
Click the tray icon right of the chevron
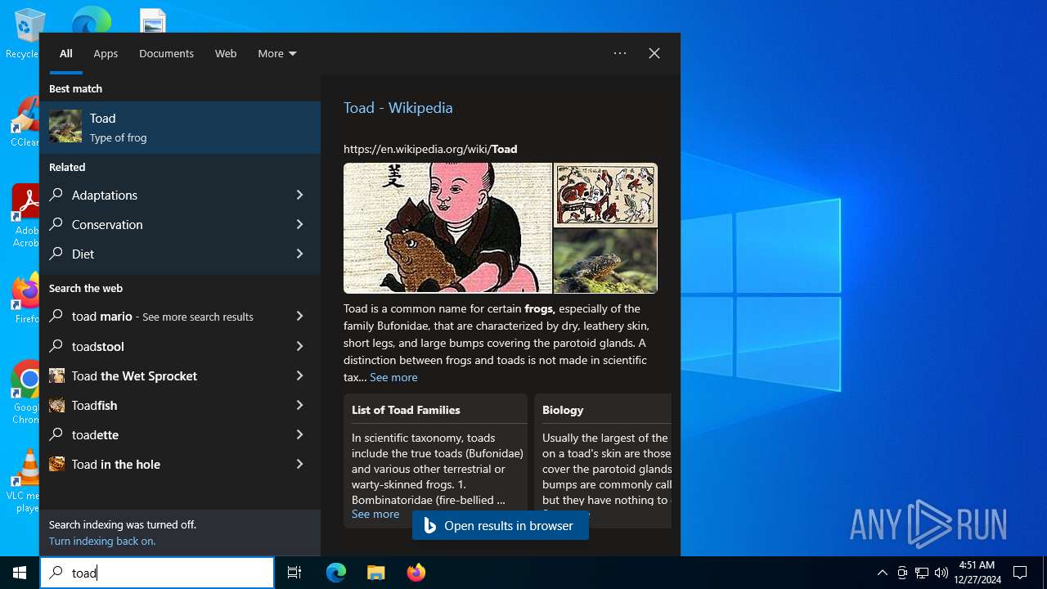click(902, 573)
